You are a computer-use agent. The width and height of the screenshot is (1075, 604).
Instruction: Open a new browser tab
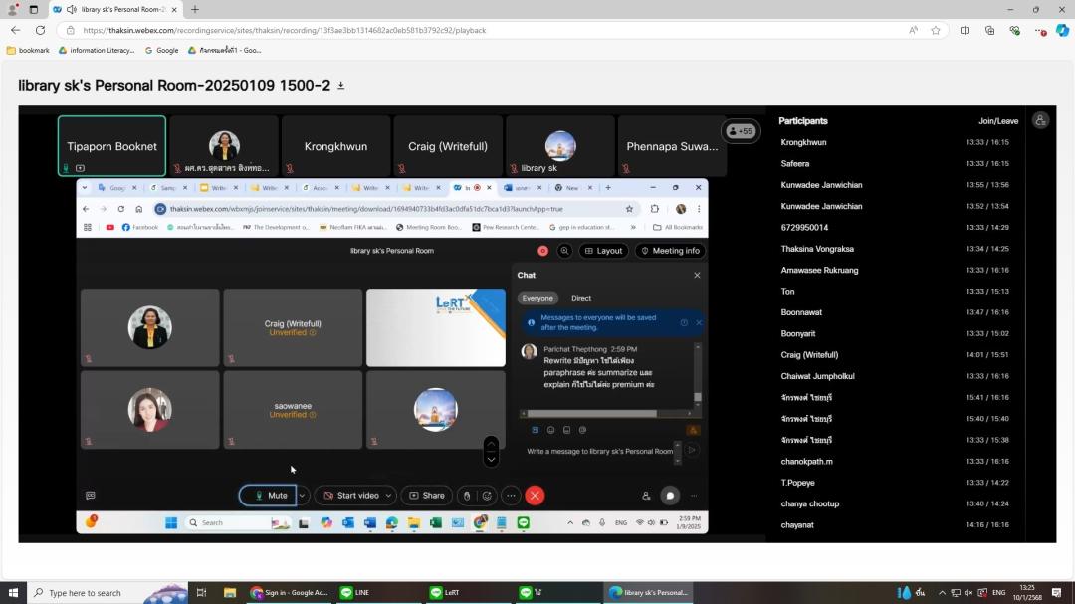tap(195, 10)
